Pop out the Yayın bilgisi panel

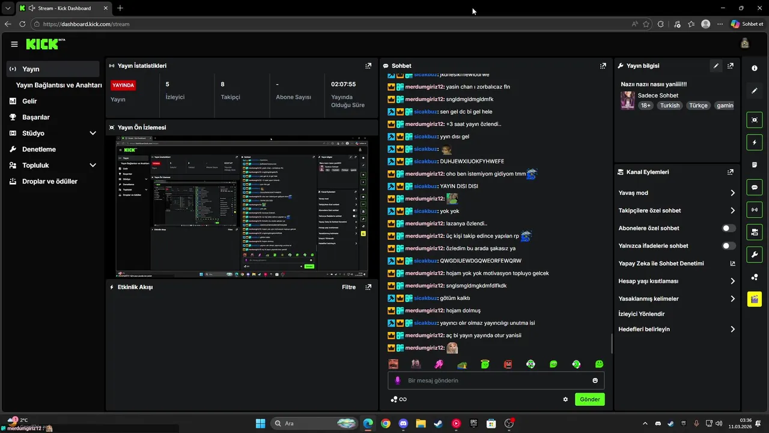[x=731, y=66]
